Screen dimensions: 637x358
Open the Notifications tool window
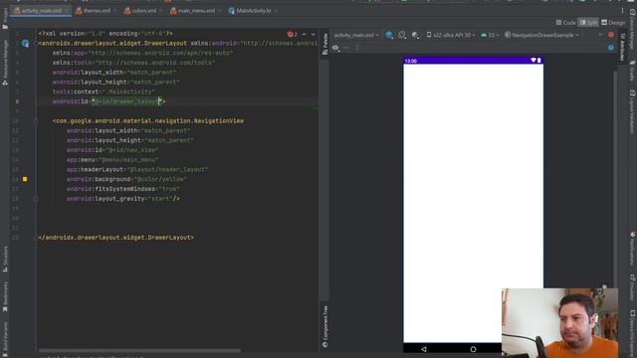pos(633,249)
